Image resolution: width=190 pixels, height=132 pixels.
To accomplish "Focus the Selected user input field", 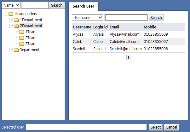I will (x=86, y=127).
